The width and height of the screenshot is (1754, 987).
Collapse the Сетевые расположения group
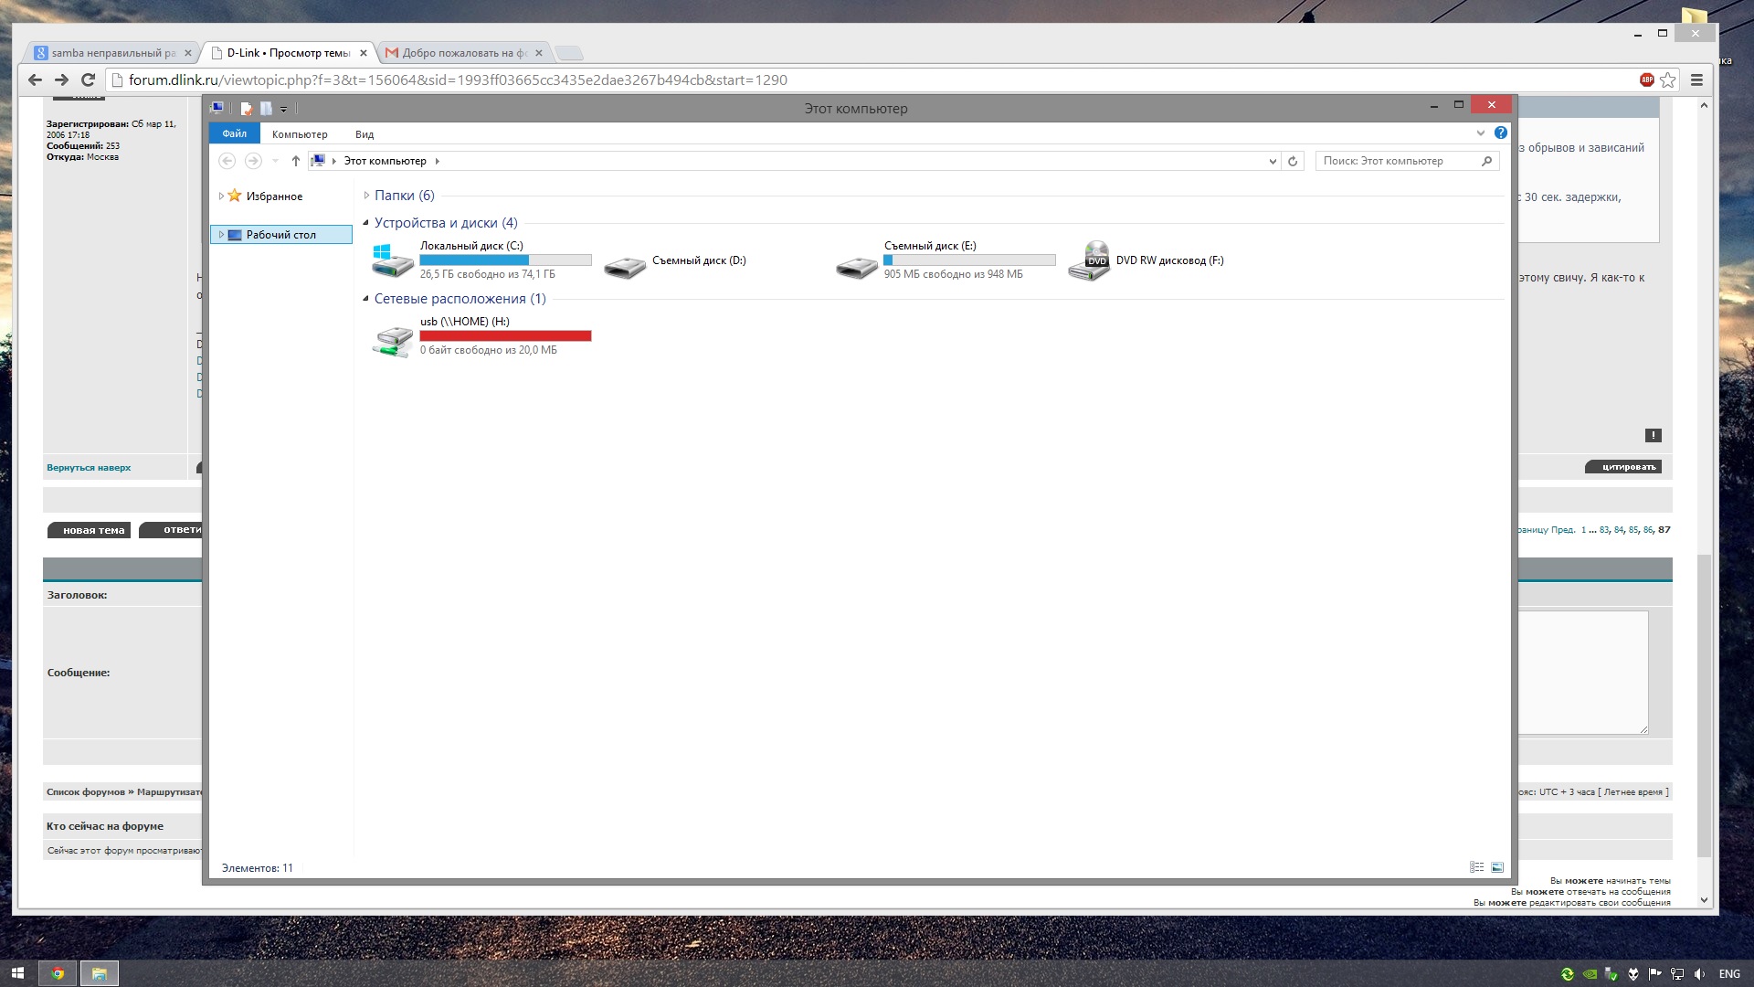[x=366, y=299]
